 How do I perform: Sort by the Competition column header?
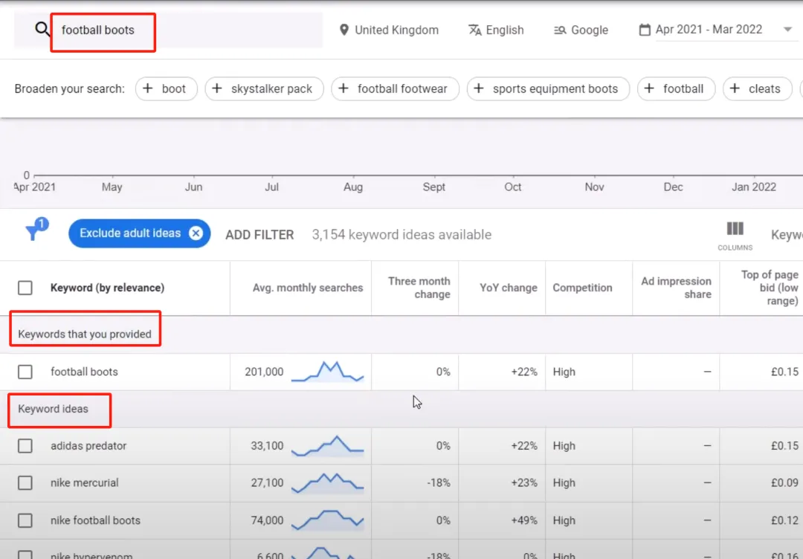[582, 288]
